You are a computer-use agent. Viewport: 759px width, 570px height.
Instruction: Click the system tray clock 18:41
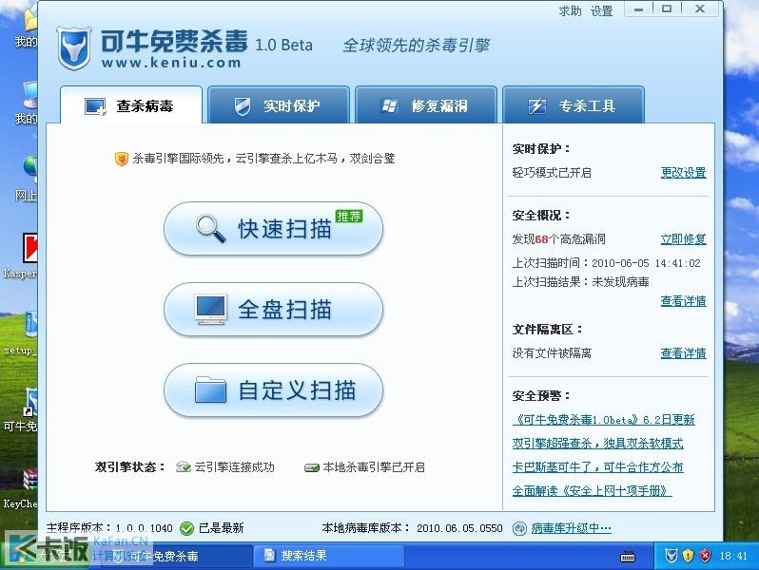[733, 556]
